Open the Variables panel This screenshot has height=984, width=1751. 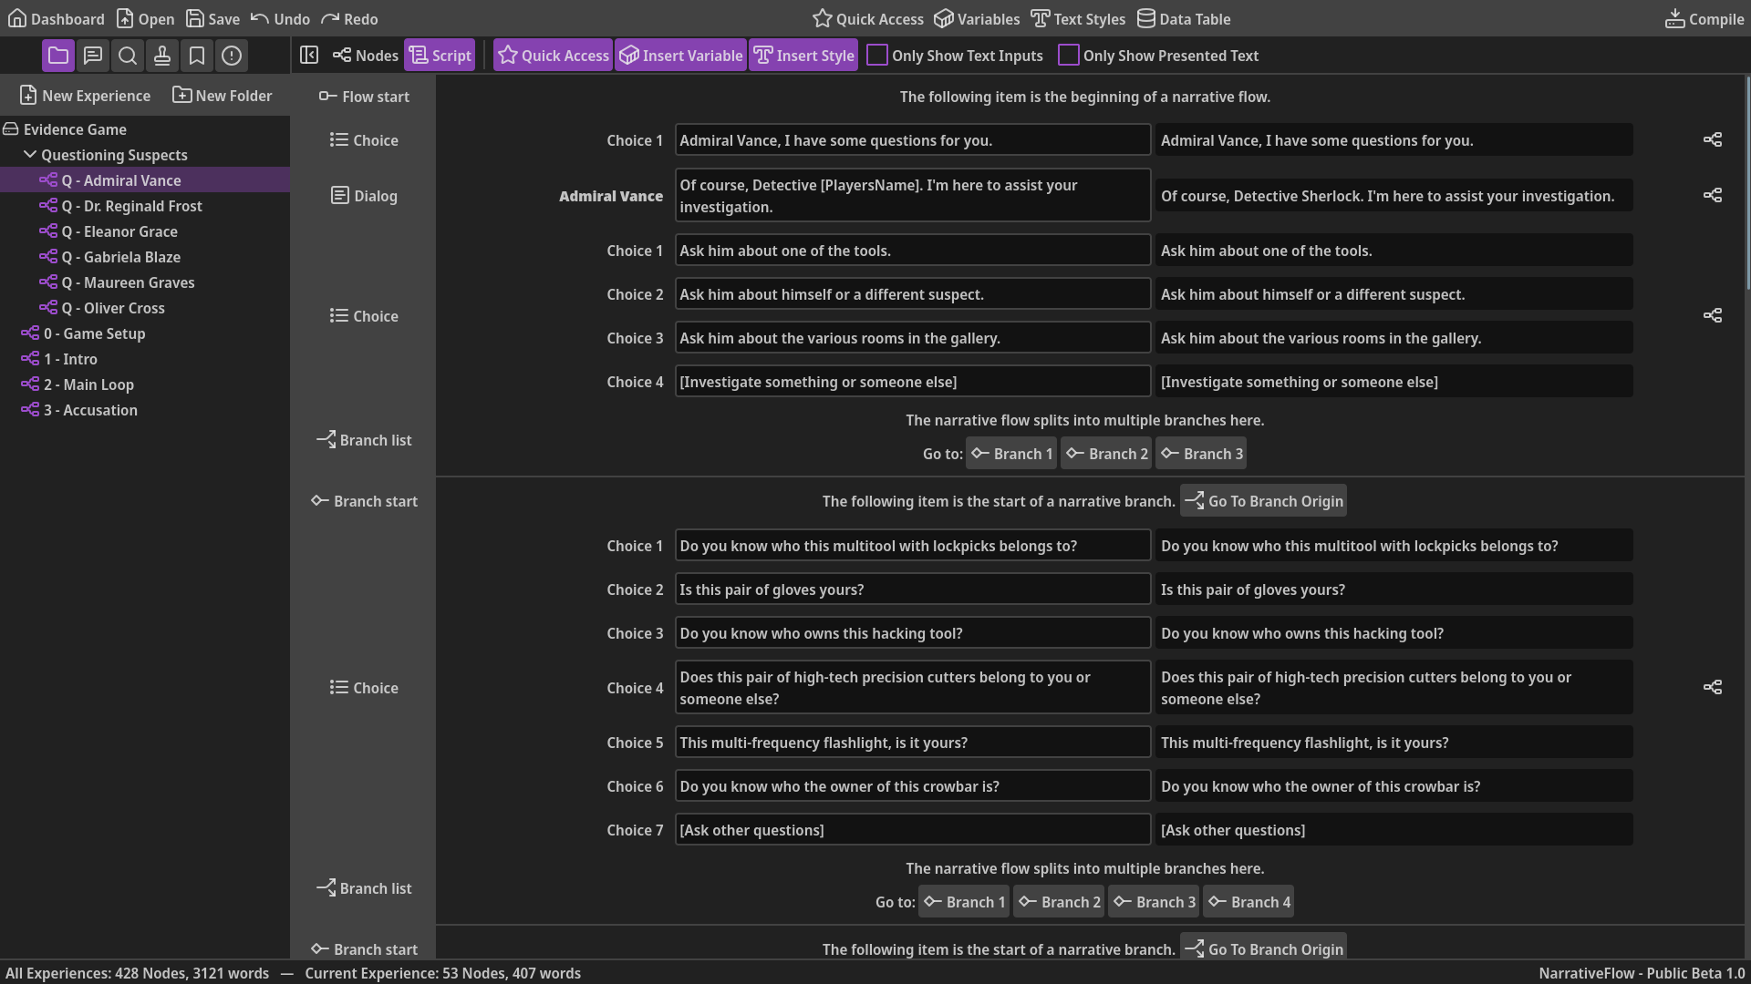[976, 18]
